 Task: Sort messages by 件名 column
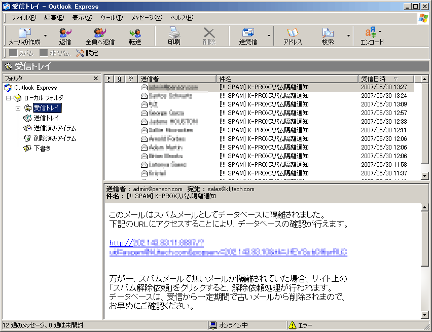tap(287, 79)
